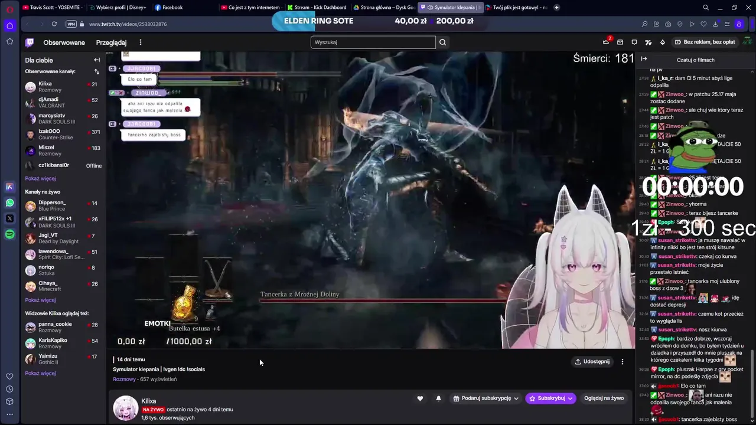Collapse the Dla ciebie sidebar
Screen dimensions: 756x425
[x=97, y=60]
